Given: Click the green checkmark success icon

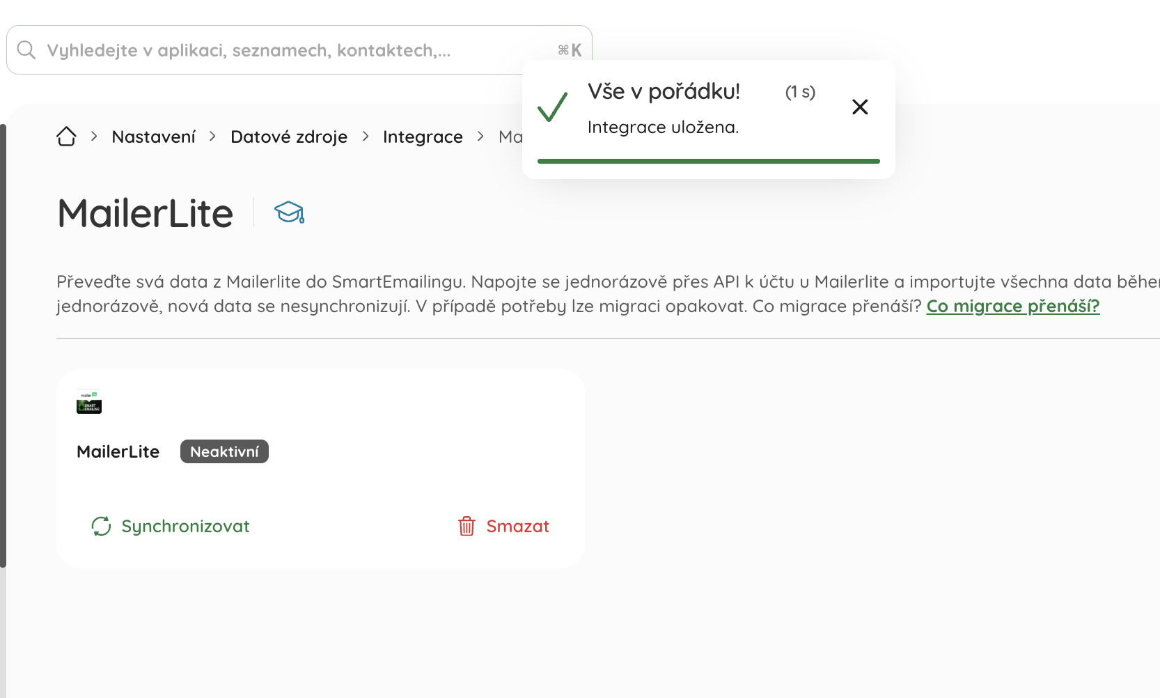Looking at the screenshot, I should (x=553, y=107).
